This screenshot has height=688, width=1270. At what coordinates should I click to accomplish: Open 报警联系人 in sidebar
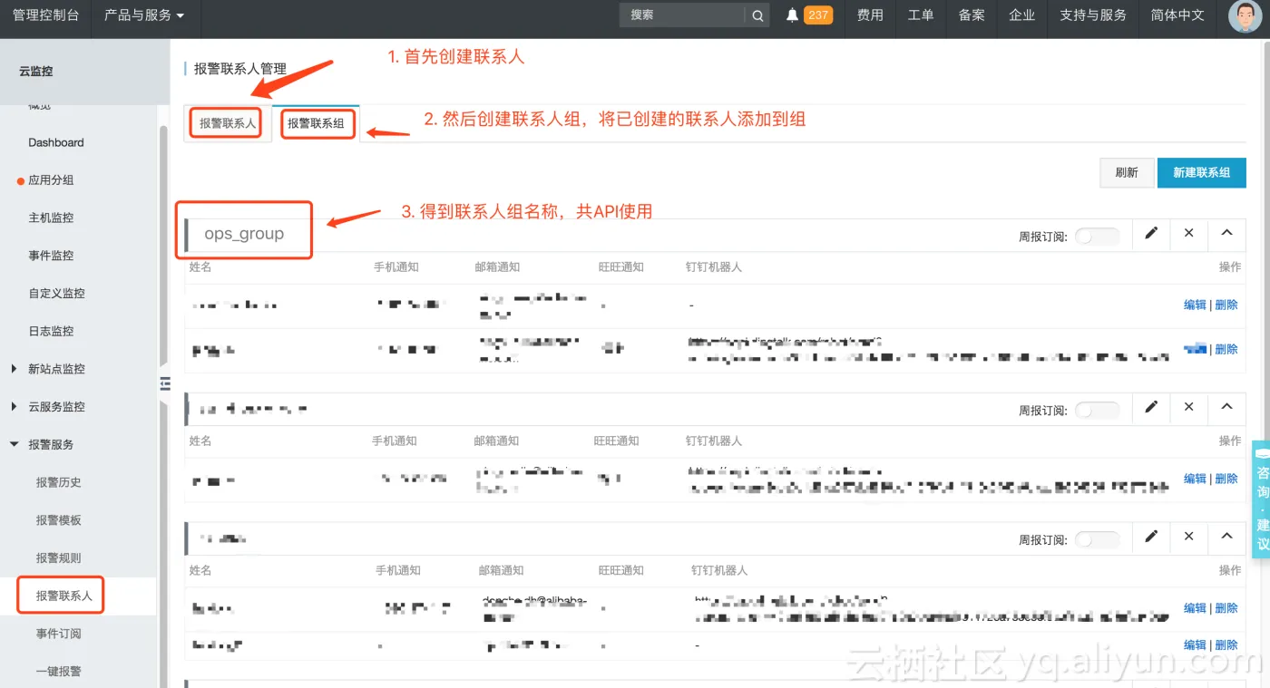[64, 596]
